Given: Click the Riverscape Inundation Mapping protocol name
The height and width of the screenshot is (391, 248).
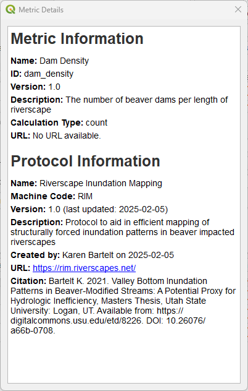Looking at the screenshot, I should 101,183.
